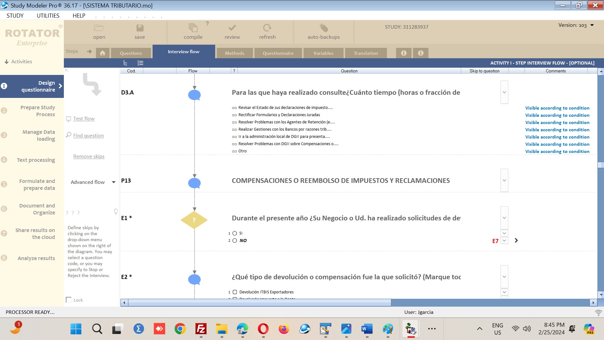The width and height of the screenshot is (604, 340).
Task: Expand the Advanced flow dropdown
Action: click(114, 182)
